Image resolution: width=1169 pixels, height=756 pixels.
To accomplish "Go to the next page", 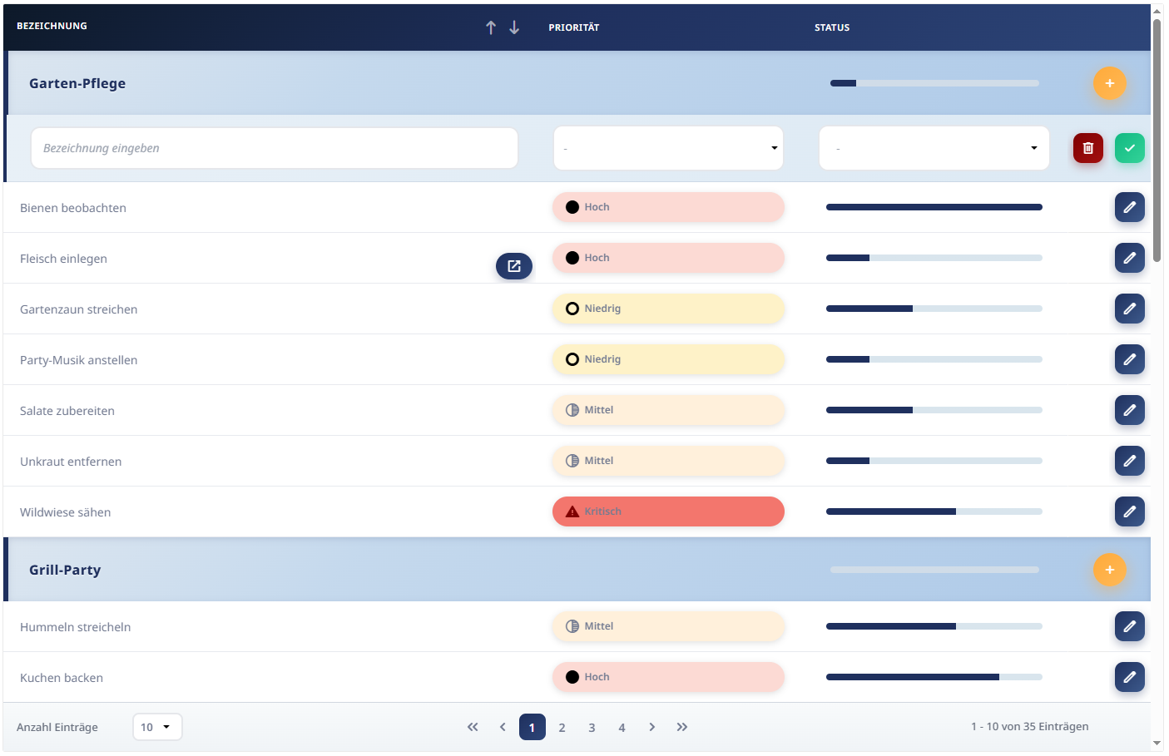I will tap(651, 727).
